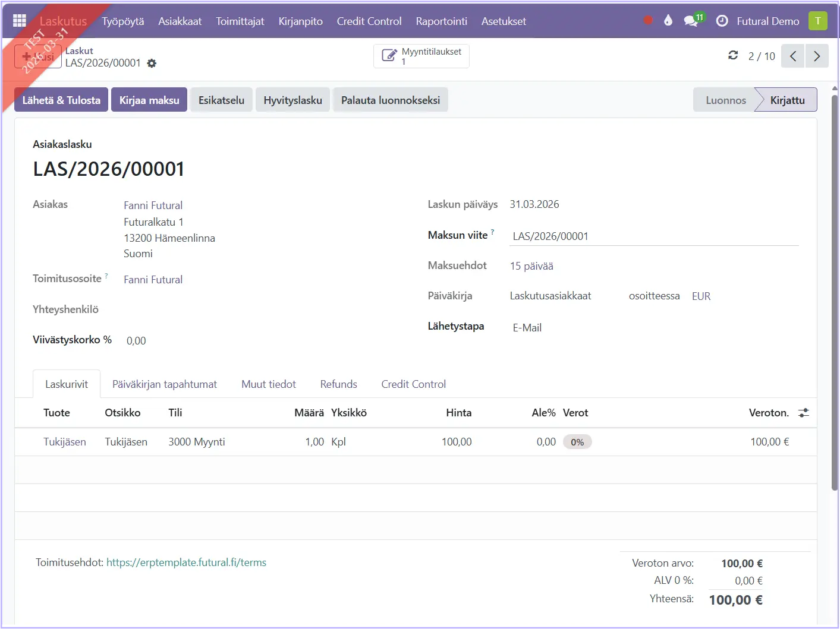Click the refresh icon near pager
840x629 pixels.
(x=733, y=55)
